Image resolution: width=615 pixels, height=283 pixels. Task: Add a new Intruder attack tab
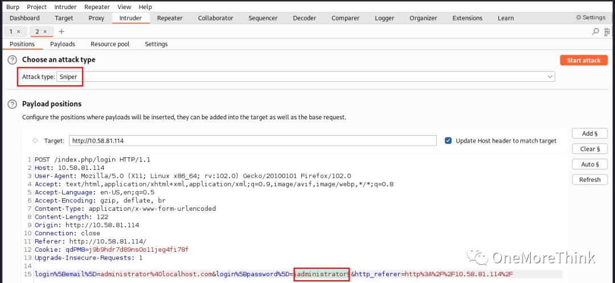click(x=61, y=32)
